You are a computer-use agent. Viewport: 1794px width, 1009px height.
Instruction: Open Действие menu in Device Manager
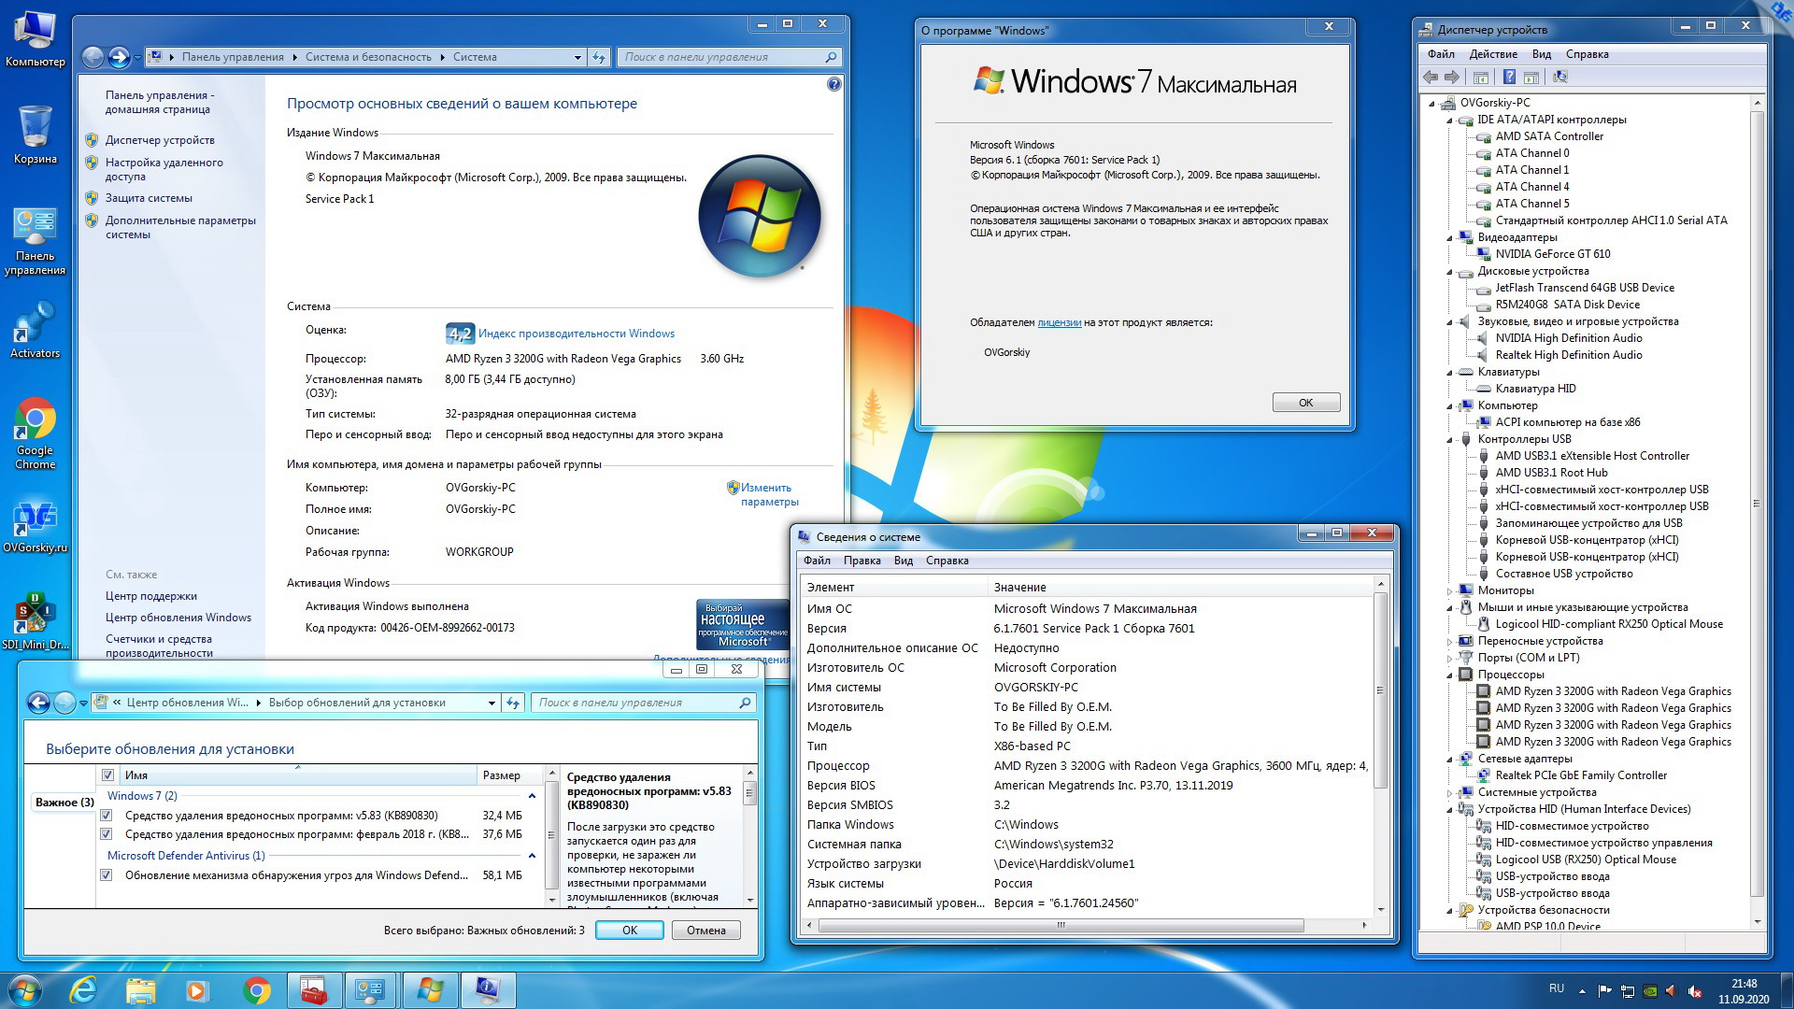point(1493,54)
